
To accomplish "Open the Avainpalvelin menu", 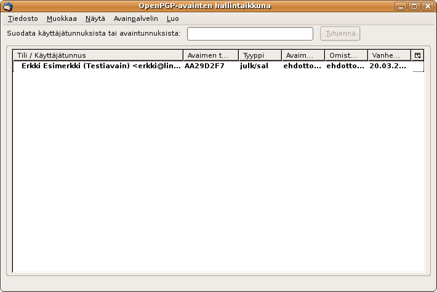I will coord(131,18).
